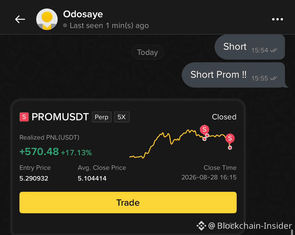Click the 5X leverage tag
Image resolution: width=295 pixels, height=235 pixels.
pos(122,117)
